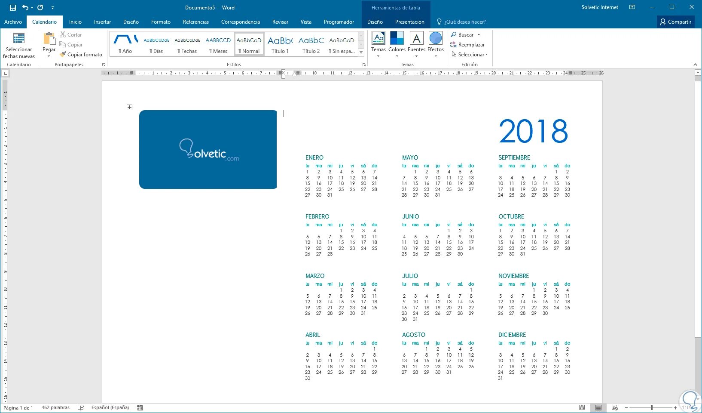The image size is (702, 413).
Task: Open Ribbon Display Options icon
Action: pyautogui.click(x=632, y=7)
